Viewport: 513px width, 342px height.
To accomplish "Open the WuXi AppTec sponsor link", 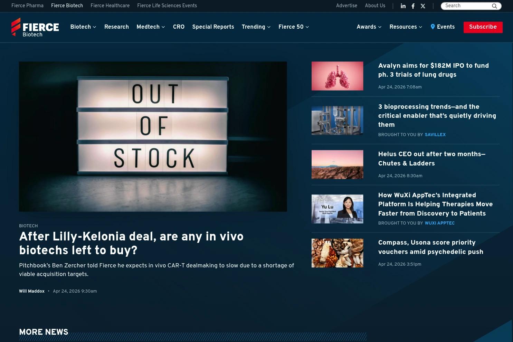I will pyautogui.click(x=439, y=223).
